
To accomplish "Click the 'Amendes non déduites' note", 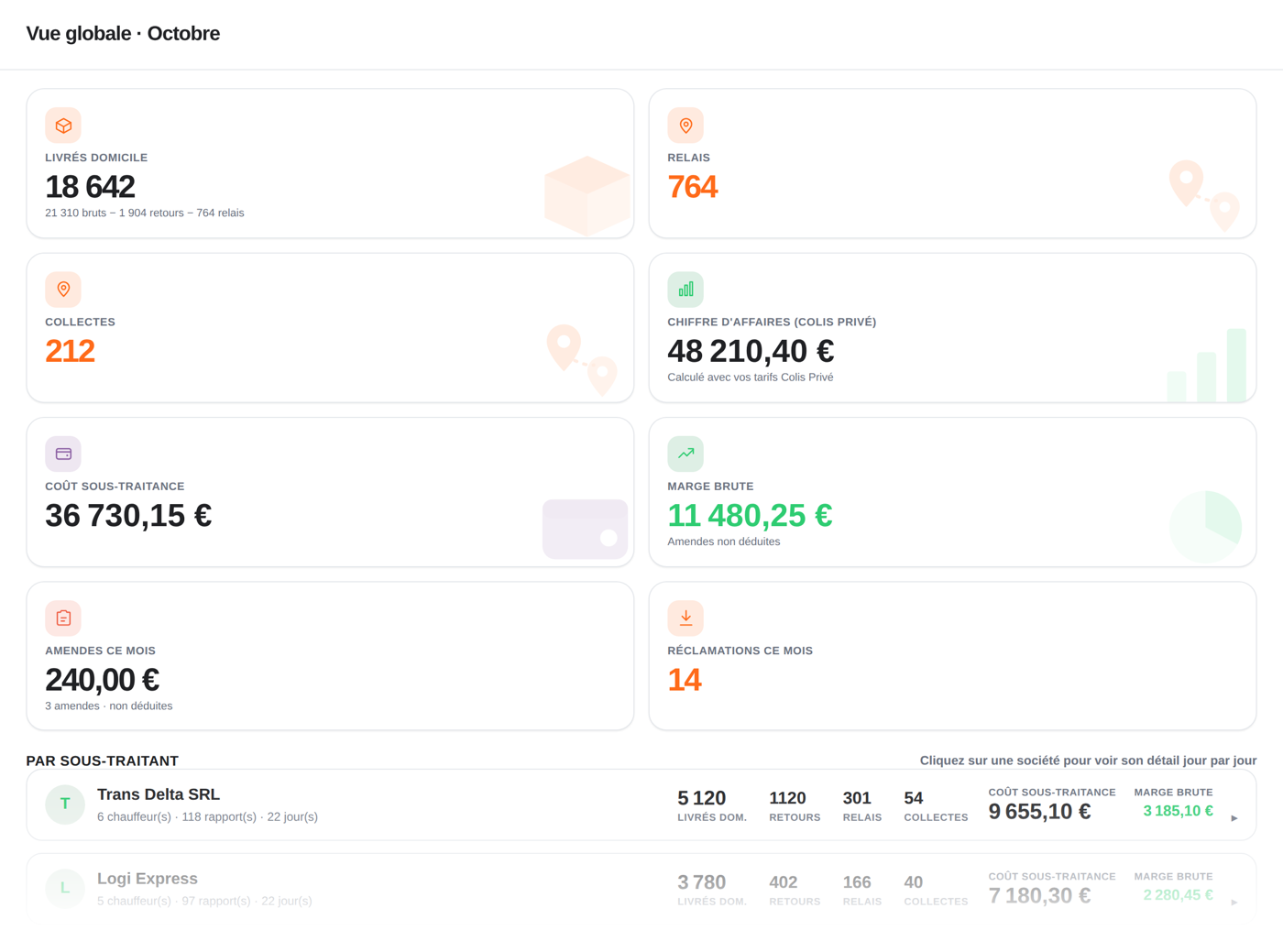I will coord(724,542).
